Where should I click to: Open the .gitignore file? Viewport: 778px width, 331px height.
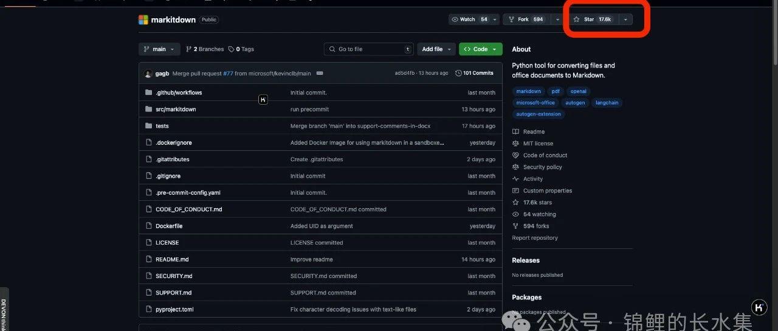[x=168, y=176]
